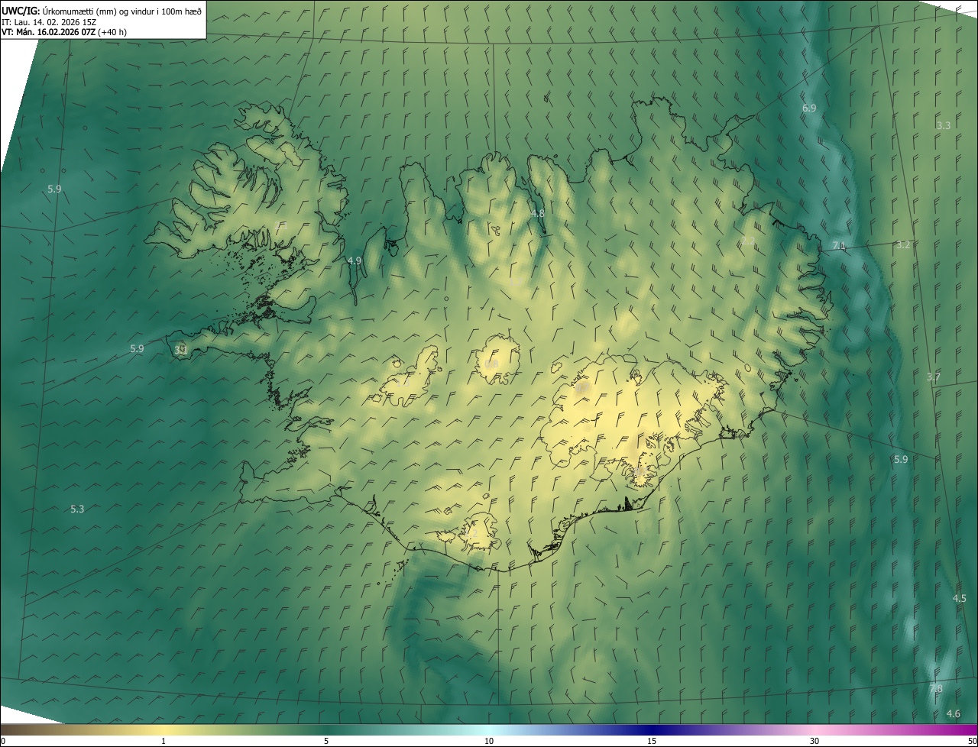
Task: Click the map value label "4.5"
Action: (960, 598)
